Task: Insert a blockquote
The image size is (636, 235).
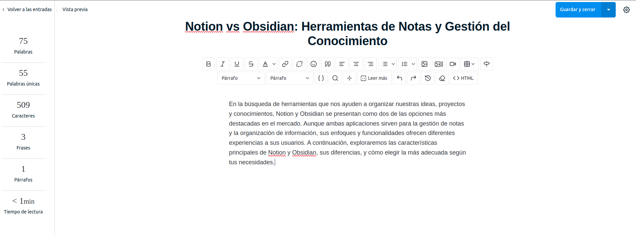Action: [328, 64]
